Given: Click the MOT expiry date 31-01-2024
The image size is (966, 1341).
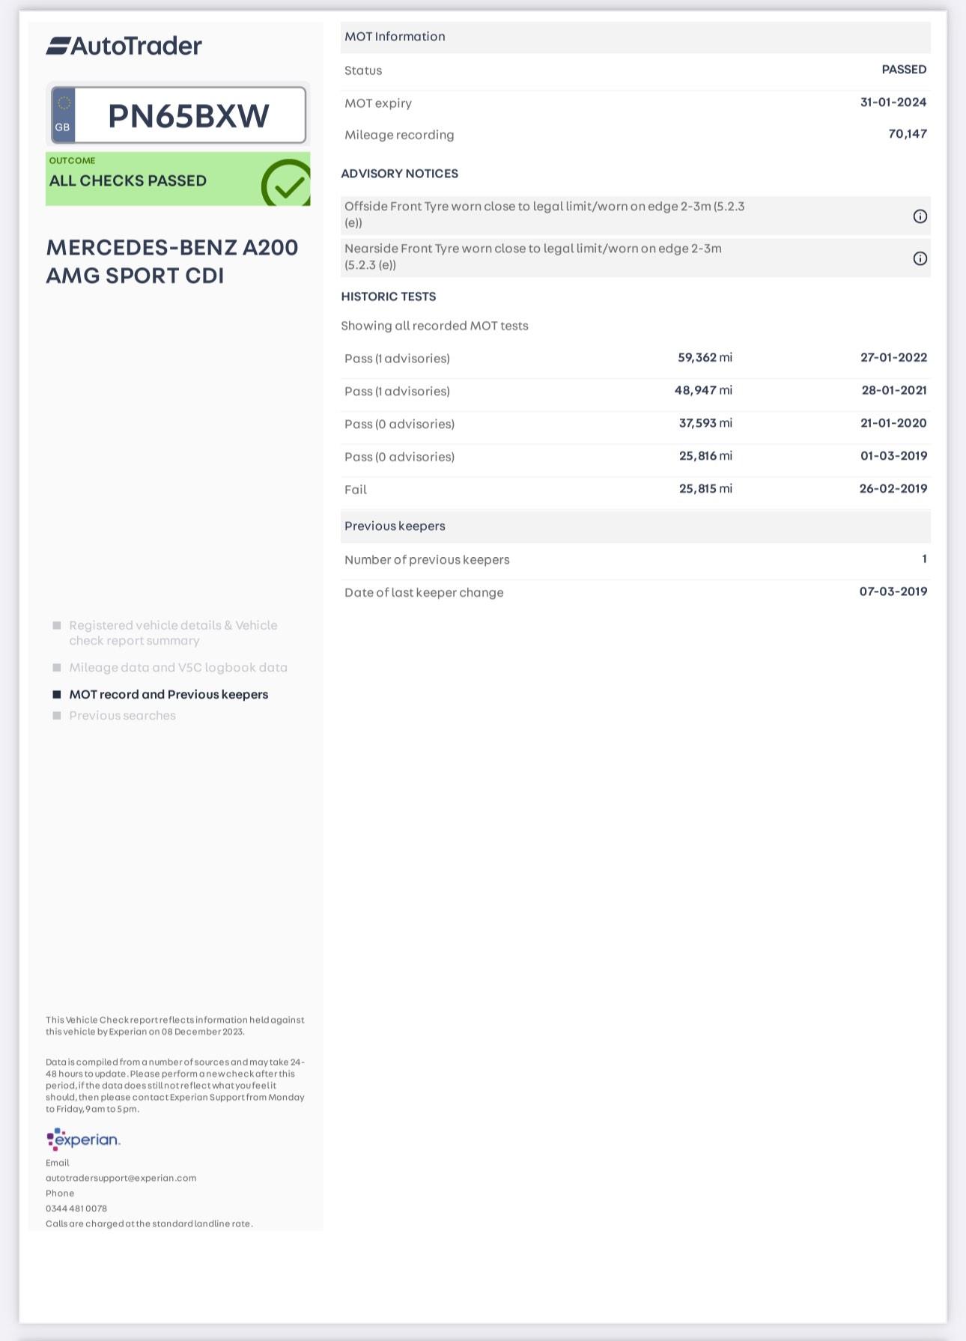Looking at the screenshot, I should tap(893, 103).
